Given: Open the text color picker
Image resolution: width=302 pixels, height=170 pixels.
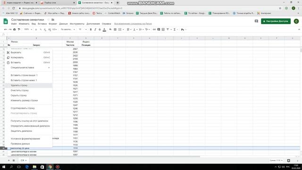Looking at the screenshot, I should click(104, 29).
